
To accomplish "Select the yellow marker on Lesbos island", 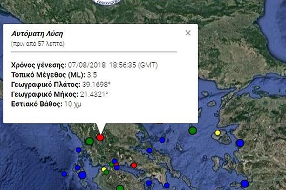I will pyautogui.click(x=217, y=133).
